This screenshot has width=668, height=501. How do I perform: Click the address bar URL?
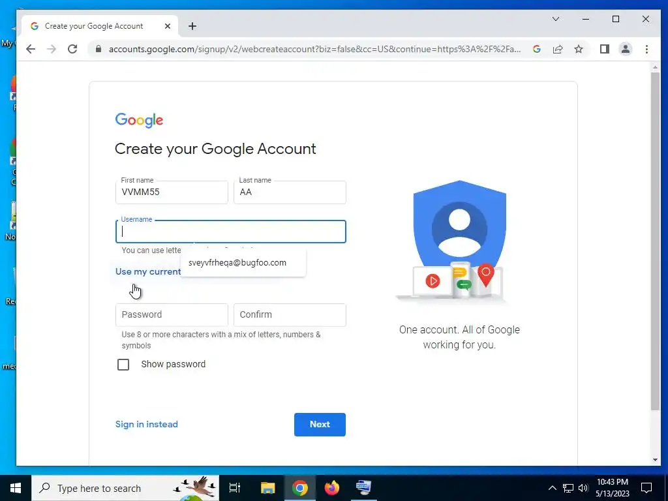pyautogui.click(x=314, y=49)
